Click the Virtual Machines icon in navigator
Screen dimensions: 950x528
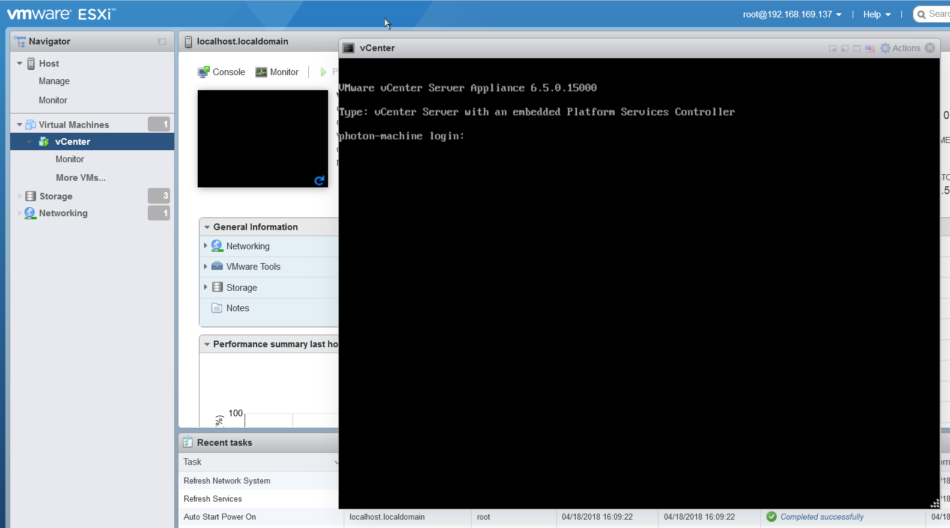click(31, 125)
